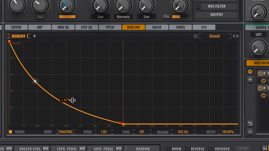Check the REVERSE option

tap(188, 148)
